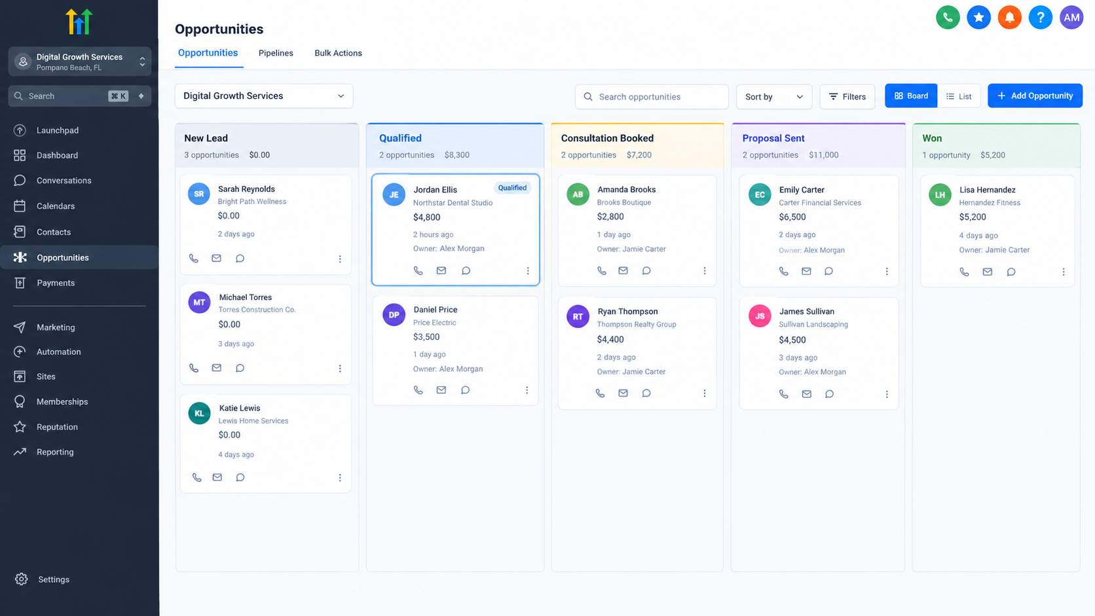Click the Qualified badge on Jordan Ellis

(512, 188)
